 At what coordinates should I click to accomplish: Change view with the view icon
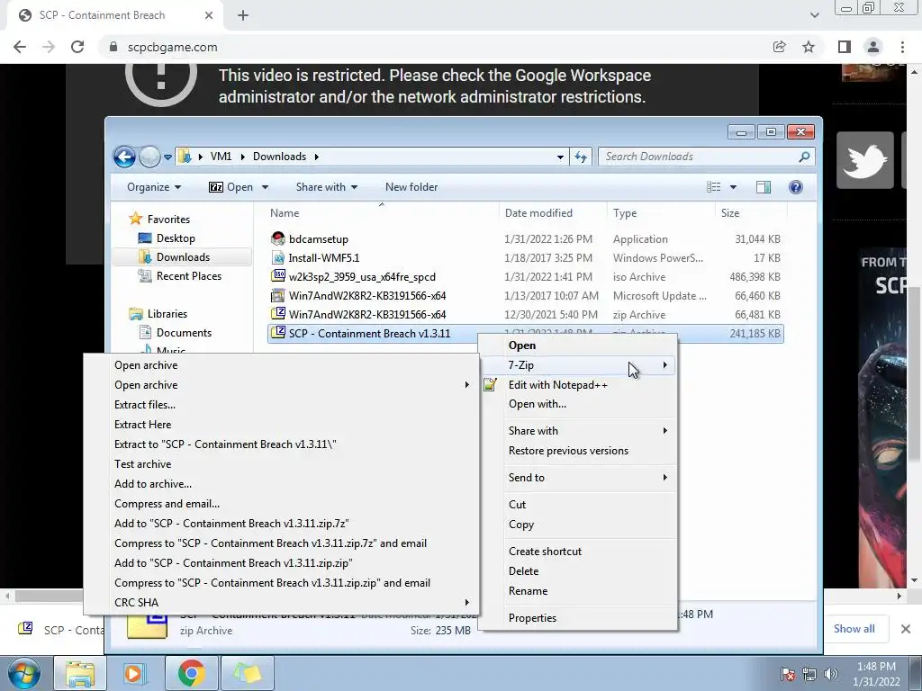(x=713, y=187)
